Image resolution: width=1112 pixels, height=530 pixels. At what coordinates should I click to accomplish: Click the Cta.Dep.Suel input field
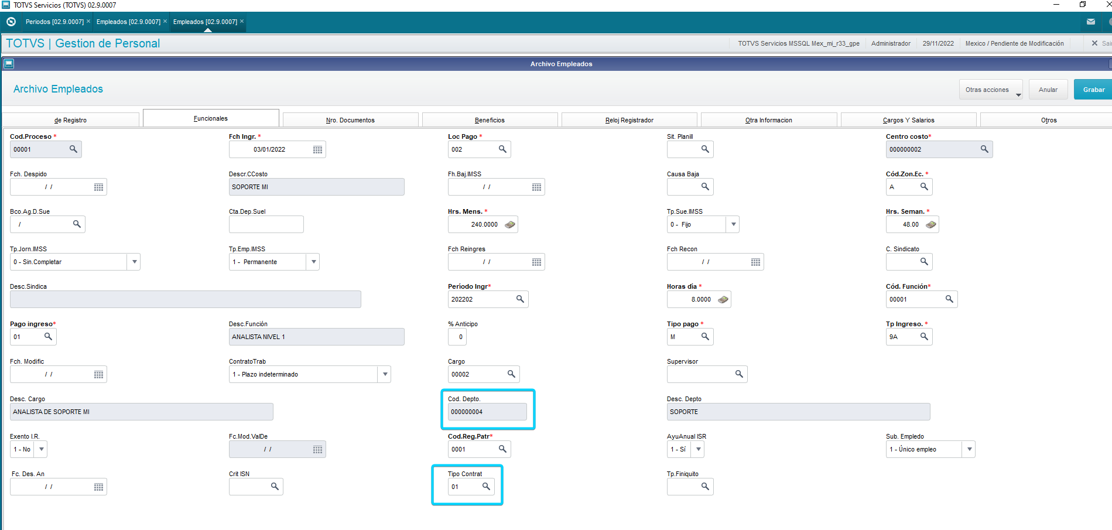click(x=266, y=224)
